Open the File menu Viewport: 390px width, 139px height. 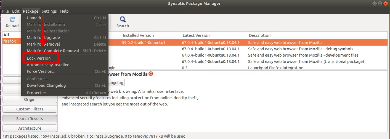click(x=6, y=11)
